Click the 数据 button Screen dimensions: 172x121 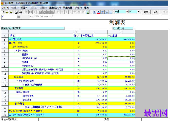[x=146, y=12]
